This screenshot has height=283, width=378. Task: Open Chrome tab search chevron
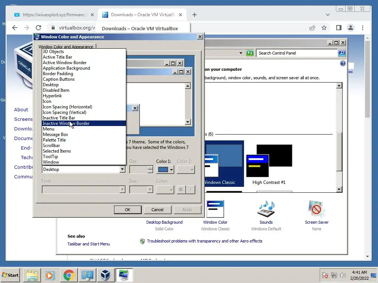328,15
